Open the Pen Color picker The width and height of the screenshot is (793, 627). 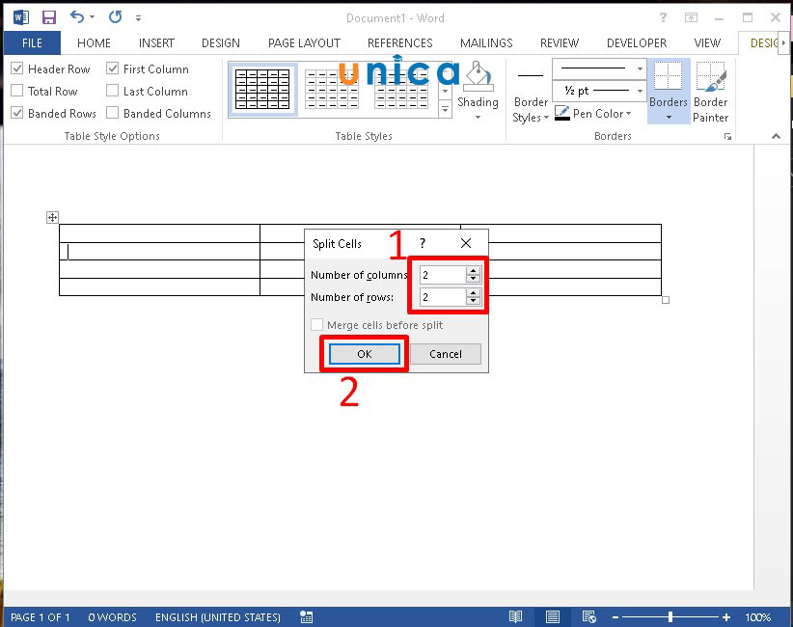592,113
